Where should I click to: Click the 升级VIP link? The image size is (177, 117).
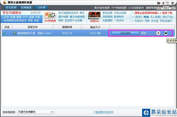pyautogui.click(x=139, y=21)
